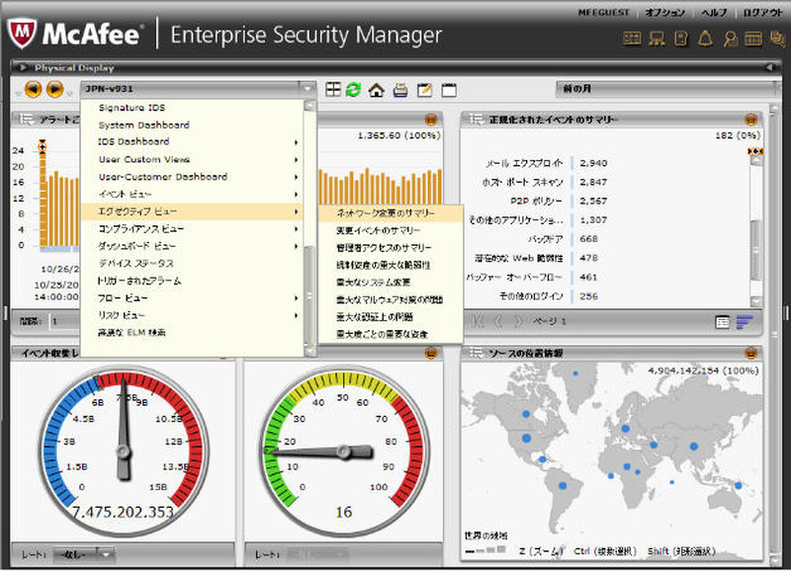The width and height of the screenshot is (791, 572).
Task: Switch event summary to list view
Action: pyautogui.click(x=723, y=321)
